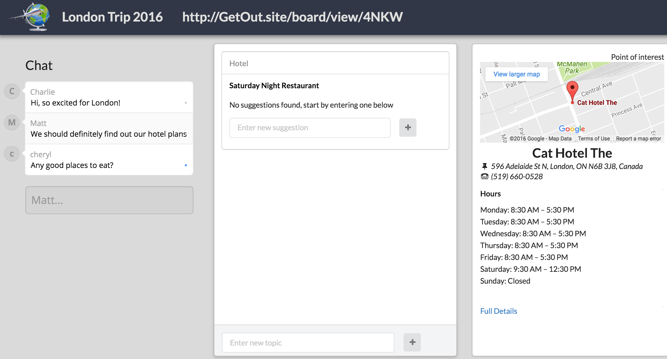Focus the Enter new topic field
The width and height of the screenshot is (667, 359).
click(x=308, y=343)
